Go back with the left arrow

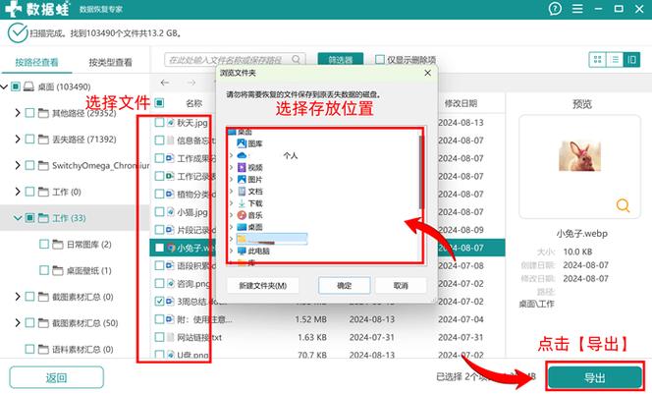[165, 83]
